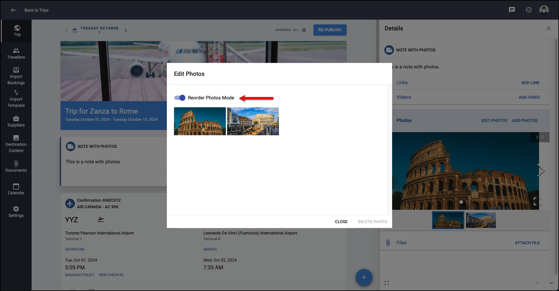The height and width of the screenshot is (291, 559).
Task: Click Confirmation #ABCXYZ text
Action: pyautogui.click(x=99, y=200)
